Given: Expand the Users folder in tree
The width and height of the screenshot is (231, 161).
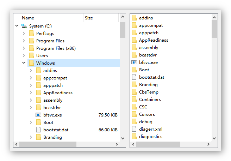Looking at the screenshot, I should coord(24,56).
